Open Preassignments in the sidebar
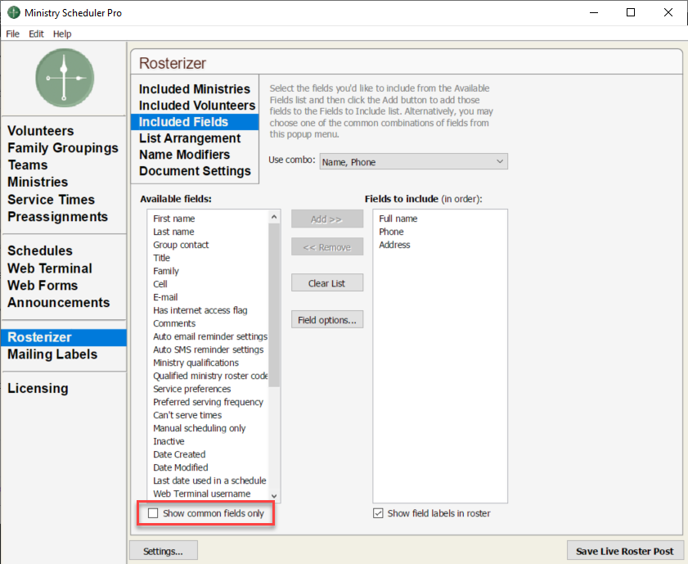 pyautogui.click(x=57, y=217)
